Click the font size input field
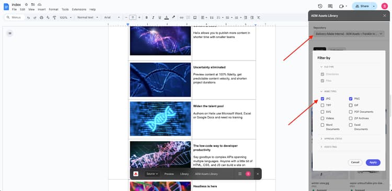392x191 pixels. pos(133,17)
